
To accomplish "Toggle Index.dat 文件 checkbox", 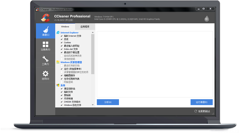I will click(x=62, y=49).
